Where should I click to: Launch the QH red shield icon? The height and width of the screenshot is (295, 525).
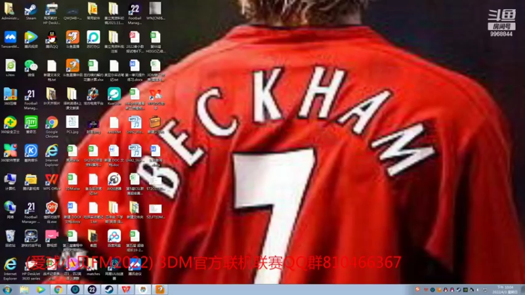click(52, 212)
